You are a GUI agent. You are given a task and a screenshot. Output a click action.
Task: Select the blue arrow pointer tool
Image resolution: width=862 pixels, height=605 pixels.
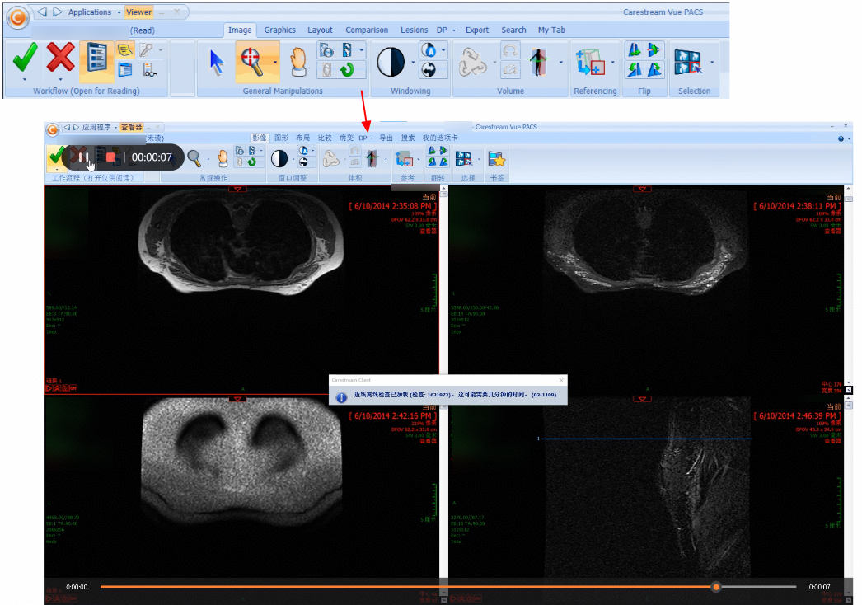217,62
